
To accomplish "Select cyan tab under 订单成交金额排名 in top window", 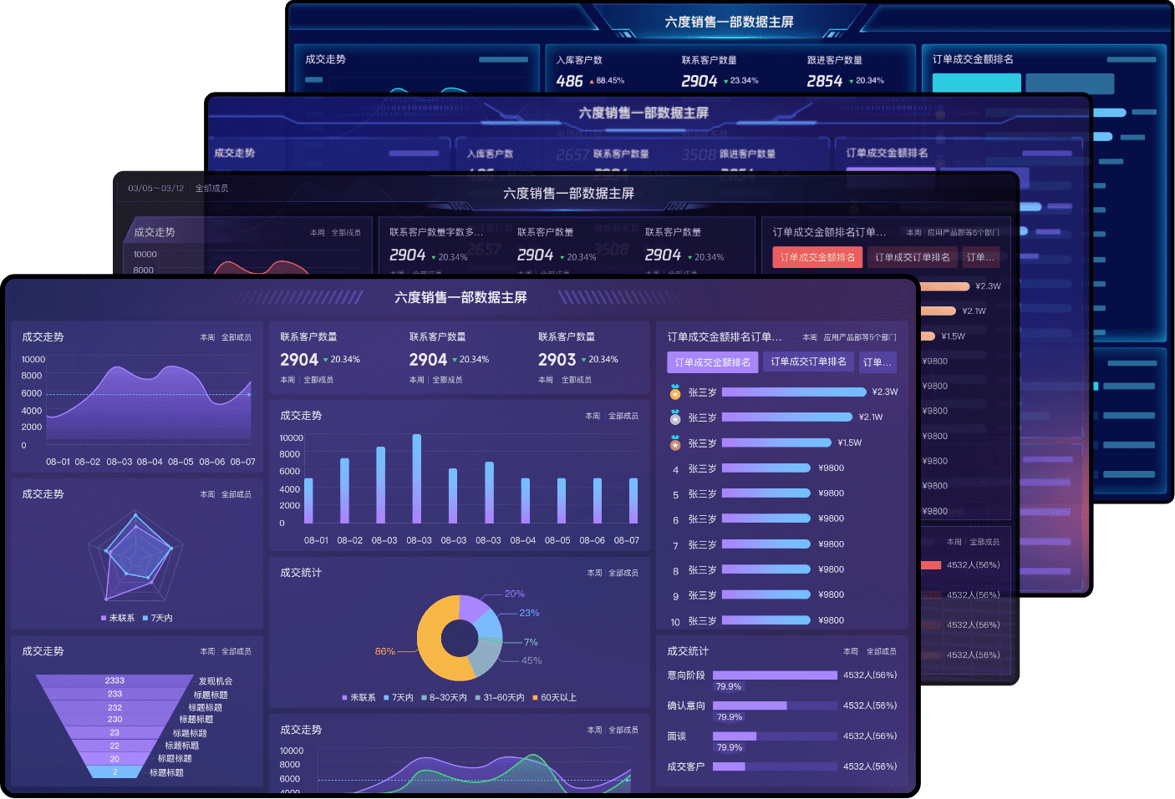I will (976, 83).
